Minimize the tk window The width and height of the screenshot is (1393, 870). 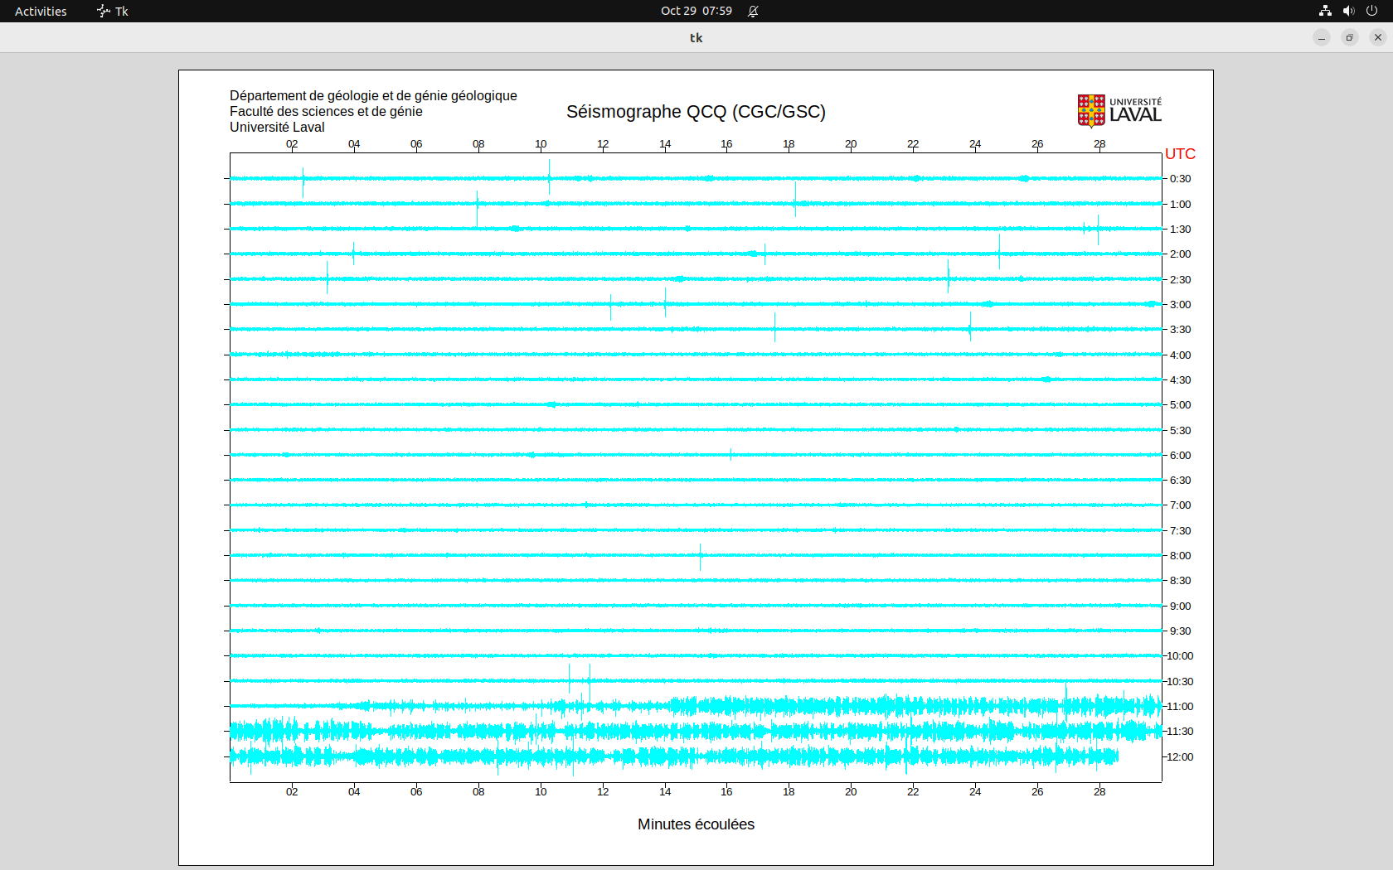[x=1322, y=37]
